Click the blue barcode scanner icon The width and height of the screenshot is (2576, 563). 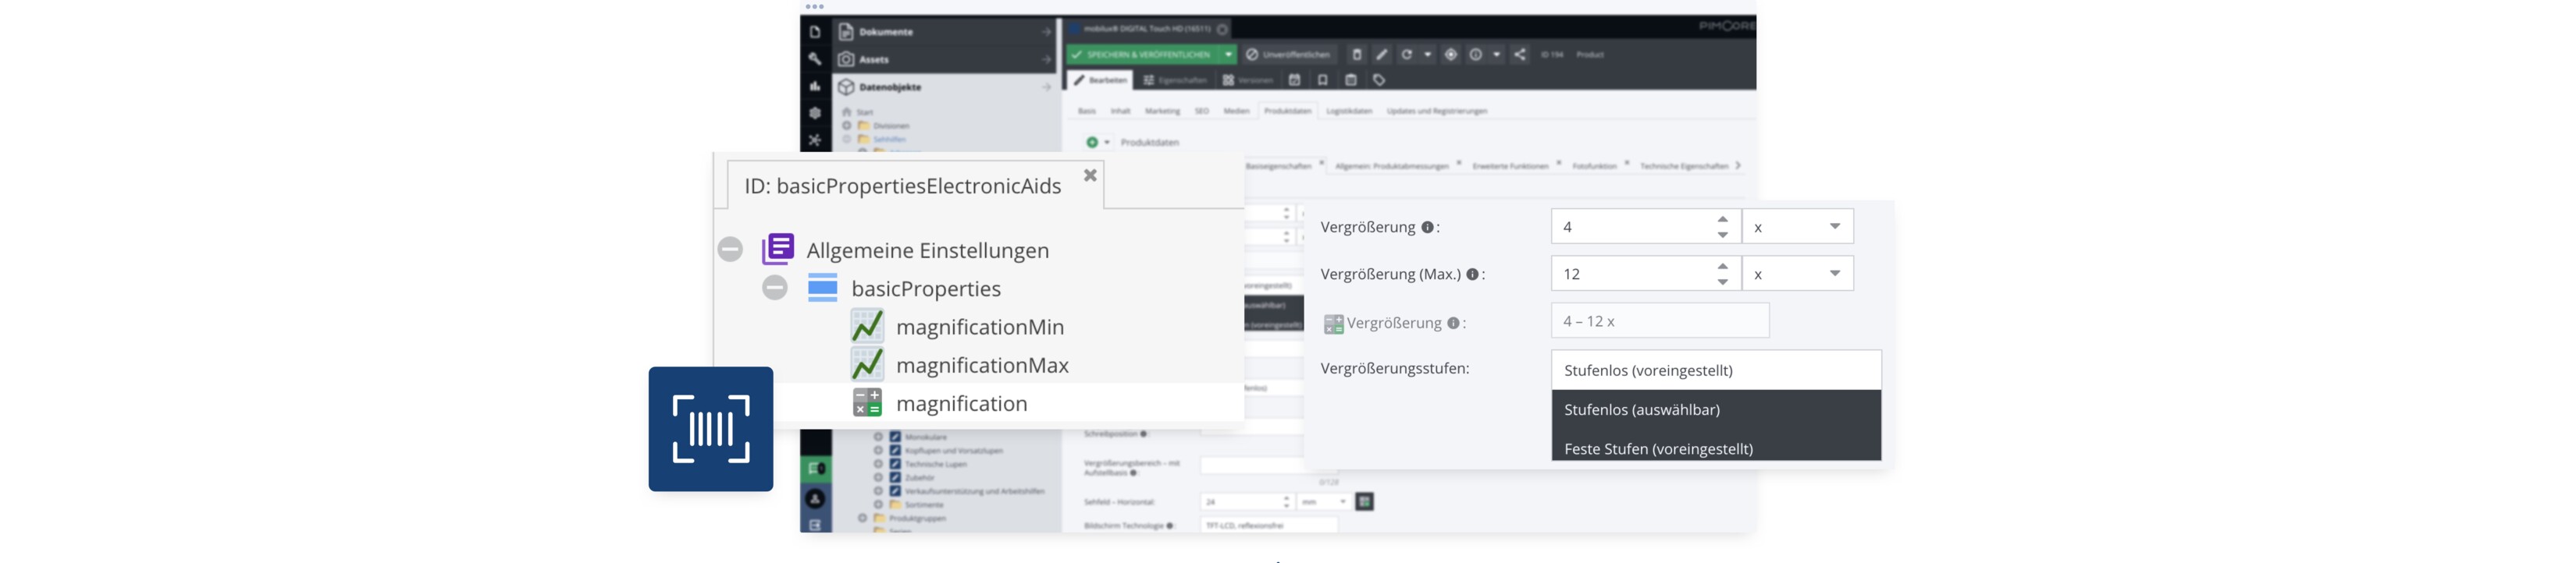tap(710, 428)
